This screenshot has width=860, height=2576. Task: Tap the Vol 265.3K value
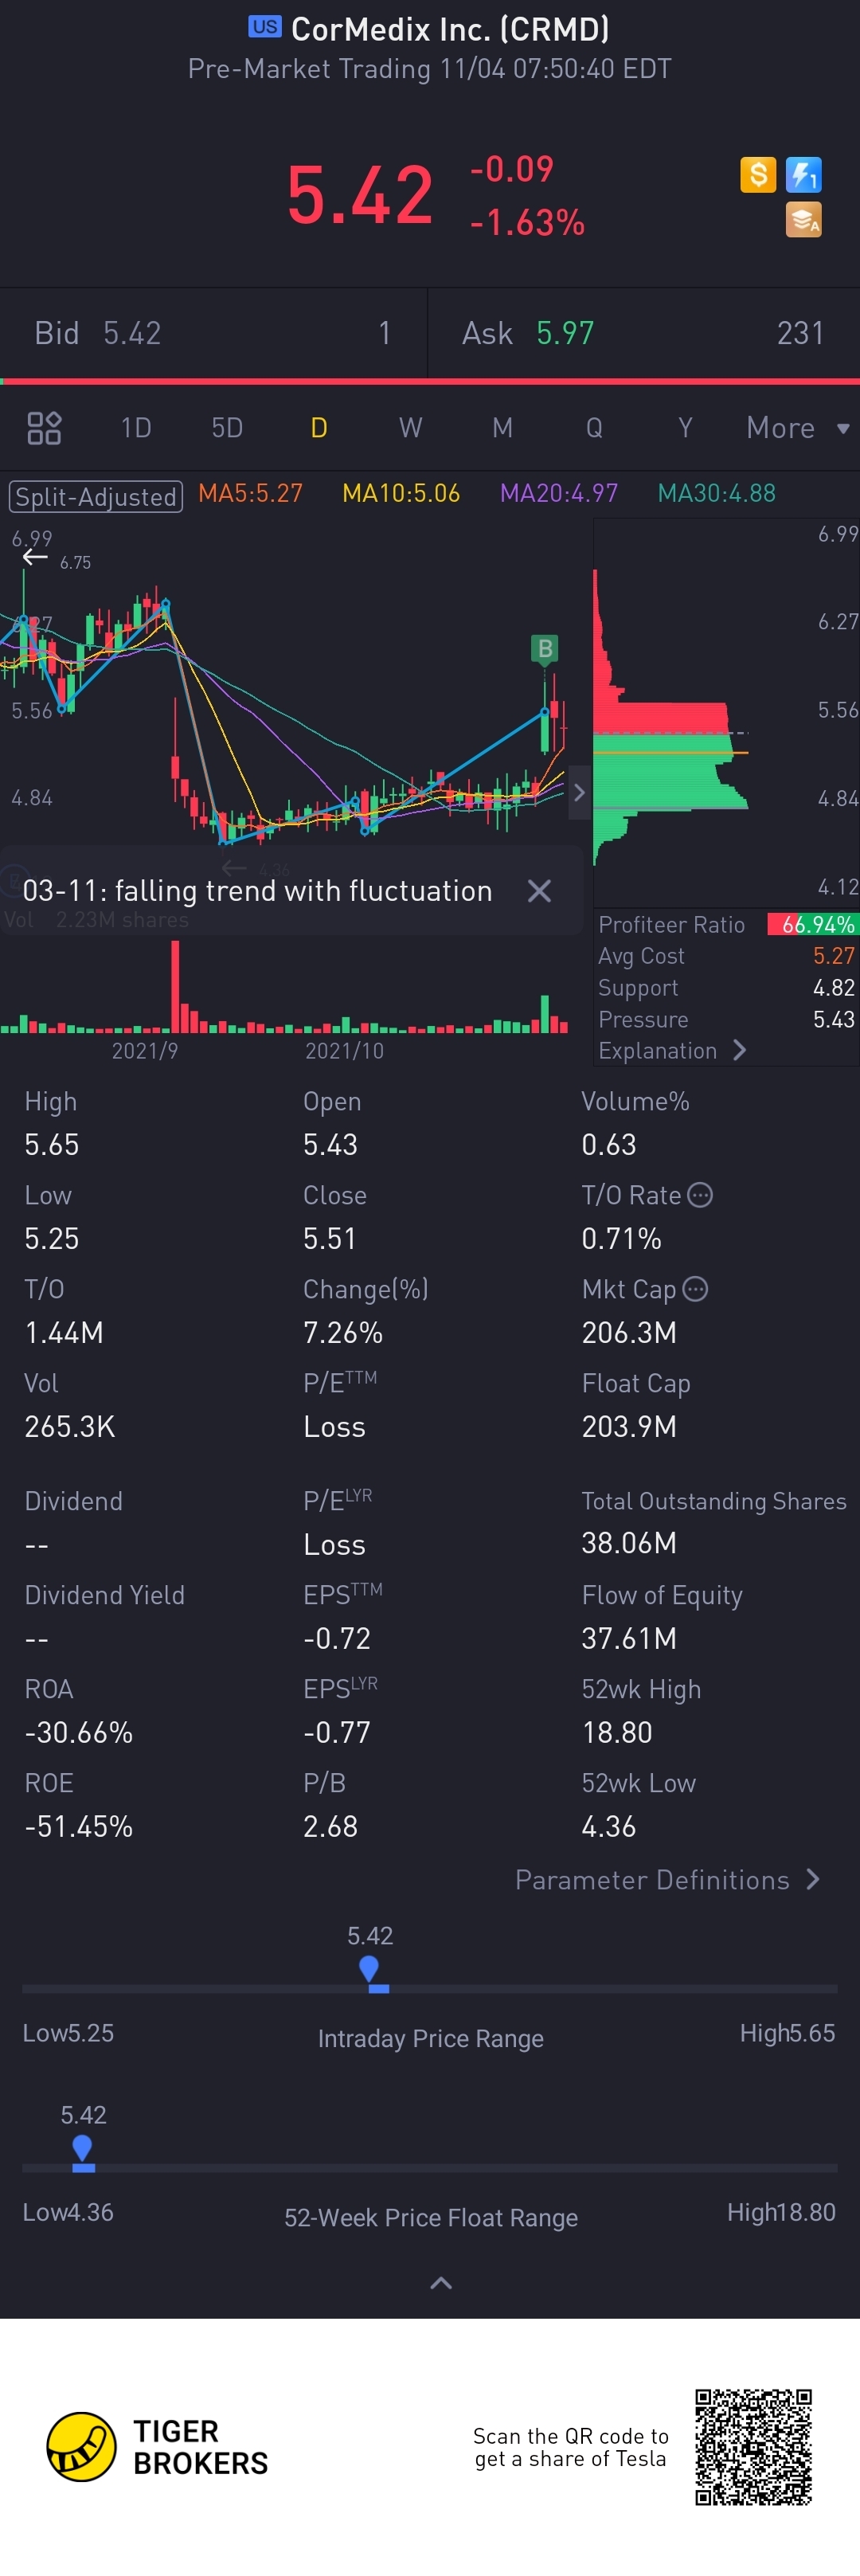[70, 1427]
